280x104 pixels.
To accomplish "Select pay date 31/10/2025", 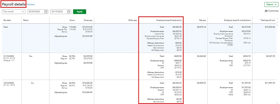I will (x=9, y=56).
